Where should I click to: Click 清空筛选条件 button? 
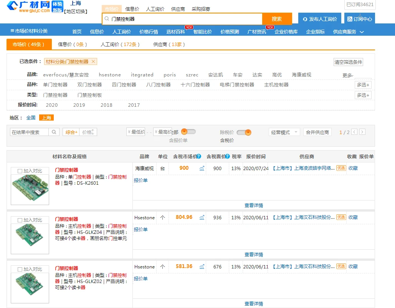[349, 62]
